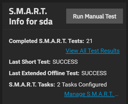Click the word Configured in the tasks row
128x104 pixels.
(93, 85)
